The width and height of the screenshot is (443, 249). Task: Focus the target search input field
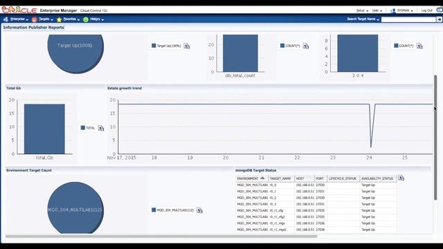tap(408, 19)
